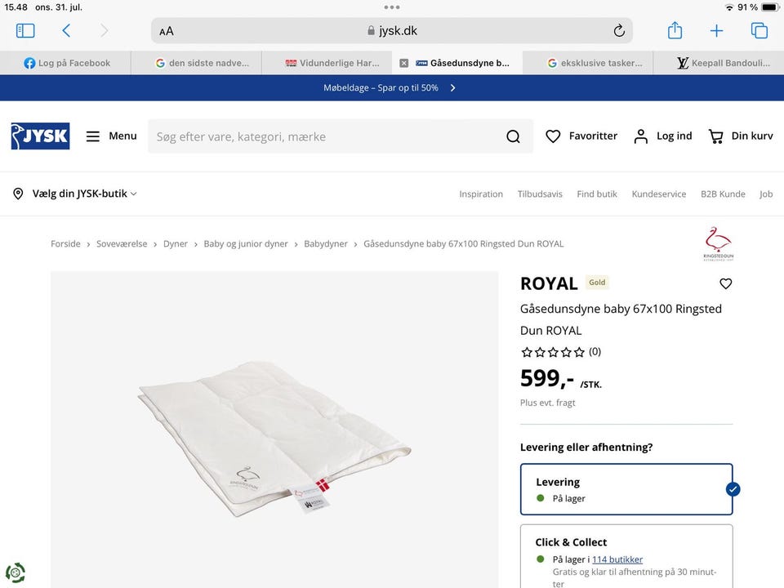
Task: Open the Safari share sheet
Action: pos(675,31)
